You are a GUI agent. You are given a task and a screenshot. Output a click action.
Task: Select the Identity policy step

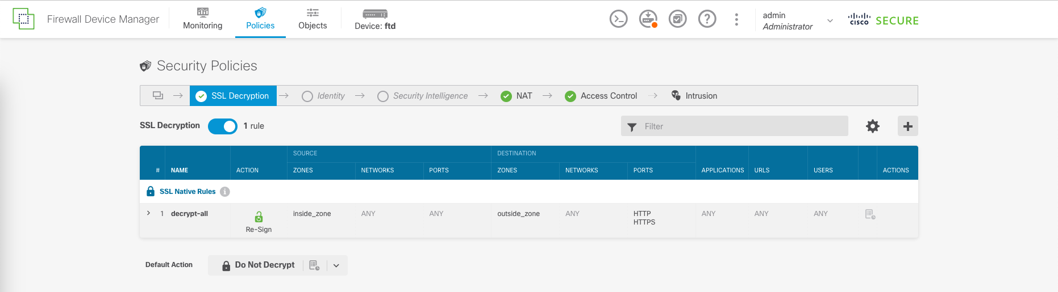point(324,96)
